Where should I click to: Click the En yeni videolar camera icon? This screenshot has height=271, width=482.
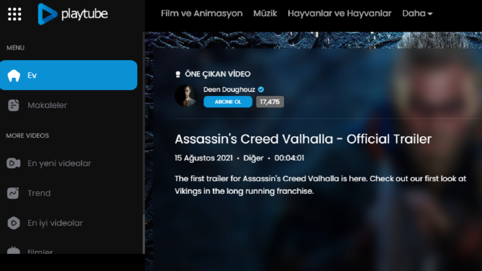[13, 163]
